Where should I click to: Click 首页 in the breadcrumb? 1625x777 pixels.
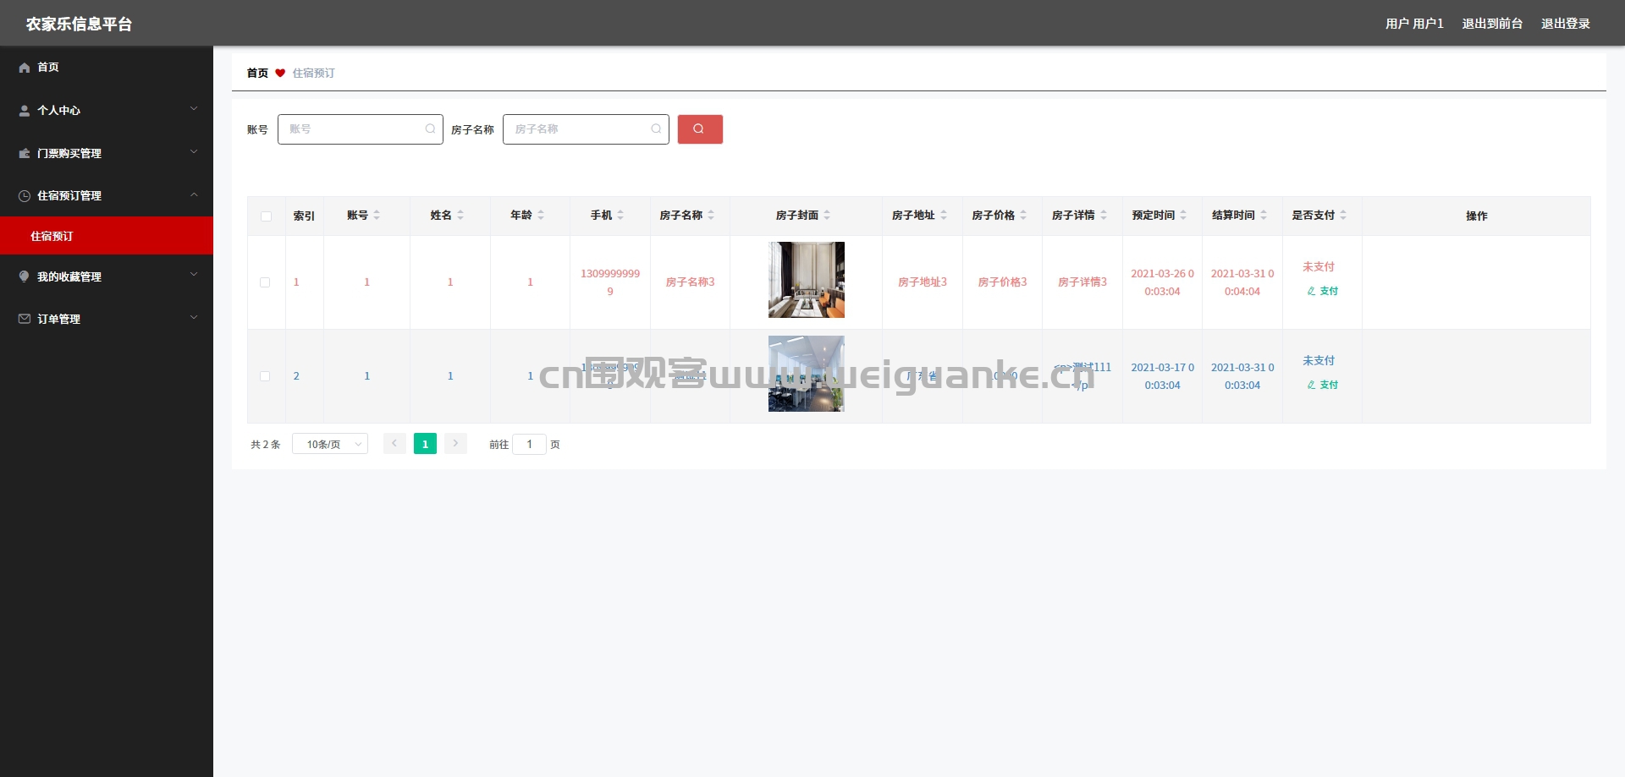pyautogui.click(x=257, y=74)
